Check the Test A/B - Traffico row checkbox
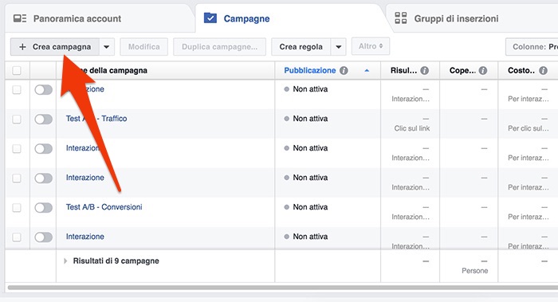Viewport: 558px width, 302px height. coord(17,120)
